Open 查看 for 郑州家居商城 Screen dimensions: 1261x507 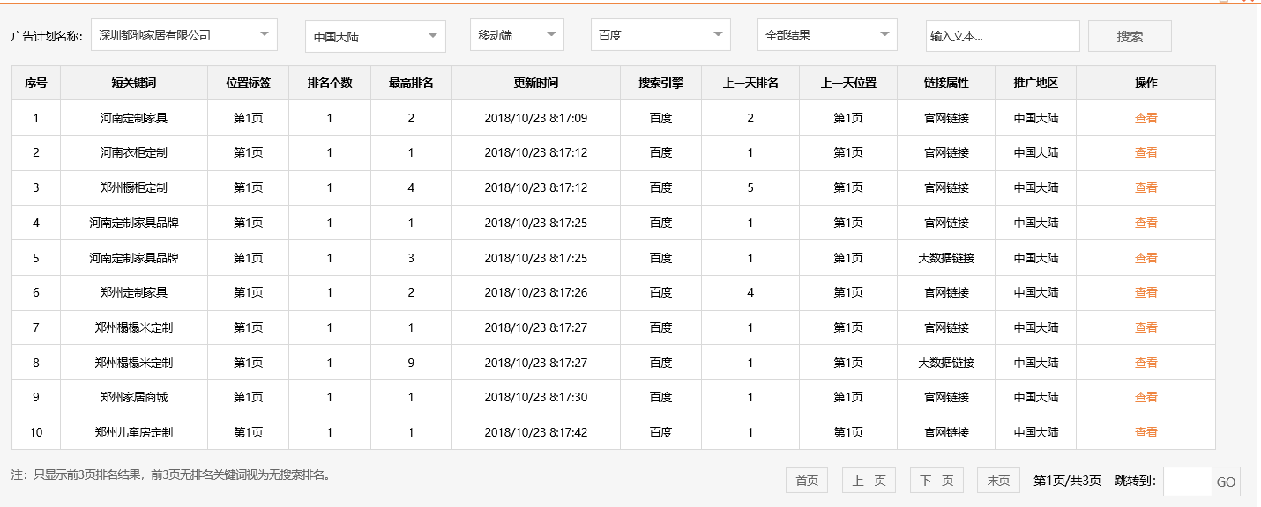tap(1146, 397)
